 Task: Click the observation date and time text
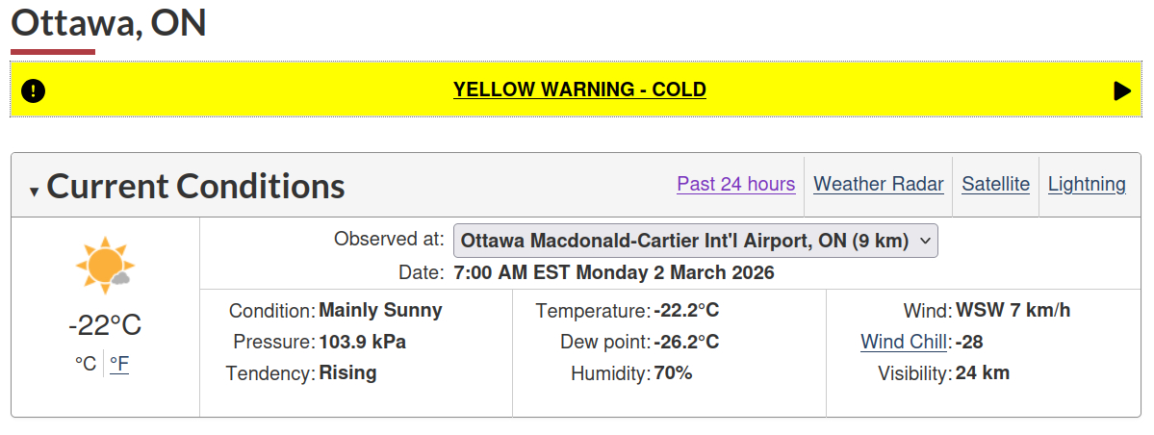(x=613, y=272)
